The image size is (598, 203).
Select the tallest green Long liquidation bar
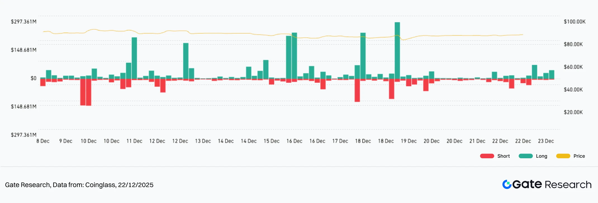[x=397, y=50]
